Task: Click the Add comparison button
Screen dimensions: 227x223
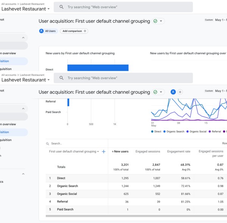Action: point(74,31)
